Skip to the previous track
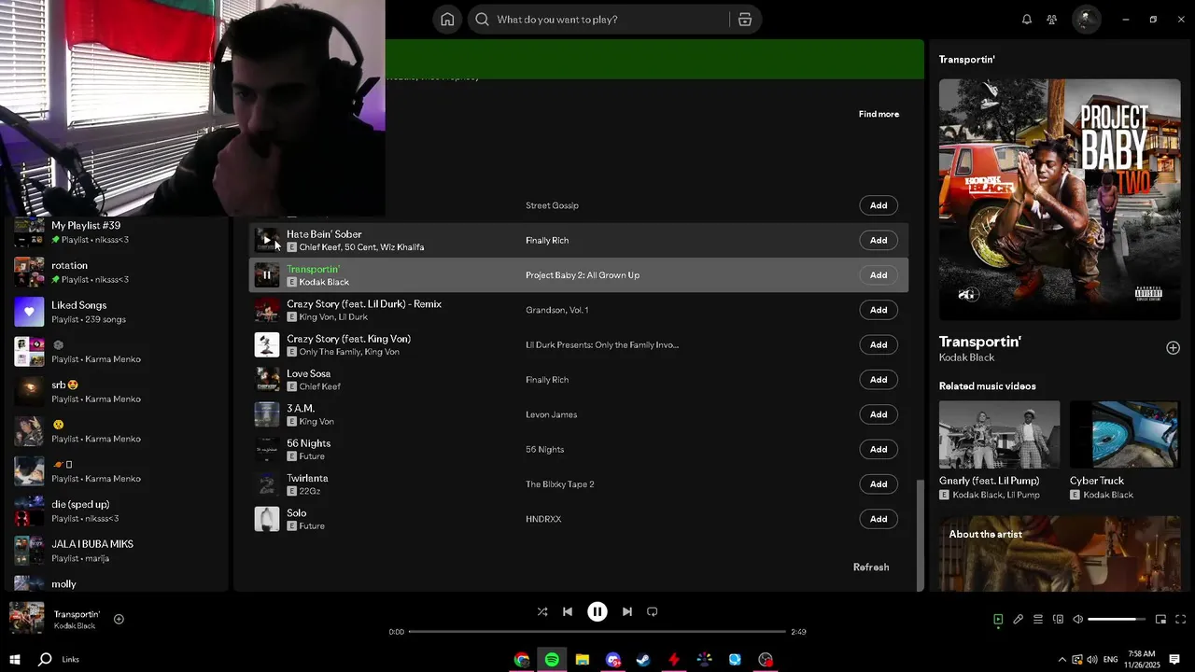 (x=568, y=612)
